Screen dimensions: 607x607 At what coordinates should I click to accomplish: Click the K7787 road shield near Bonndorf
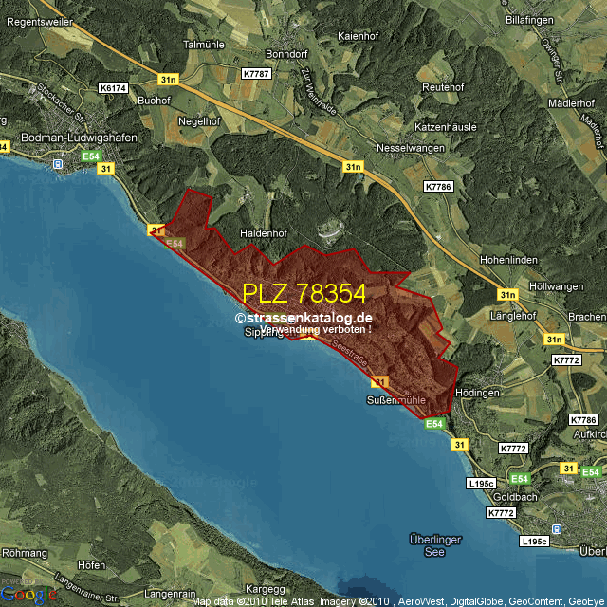click(x=255, y=73)
